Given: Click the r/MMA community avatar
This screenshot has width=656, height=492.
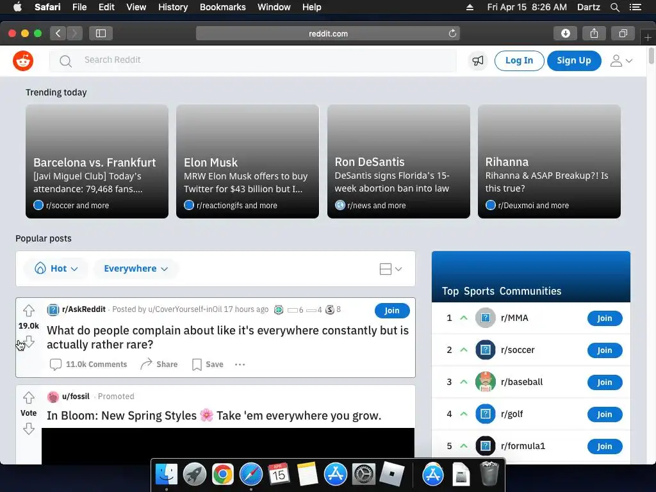Looking at the screenshot, I should tap(486, 318).
